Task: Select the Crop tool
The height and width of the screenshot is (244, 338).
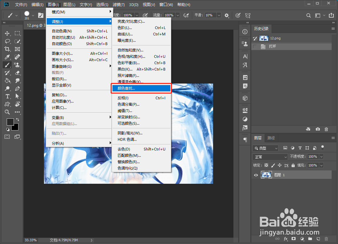Action: tap(7, 49)
